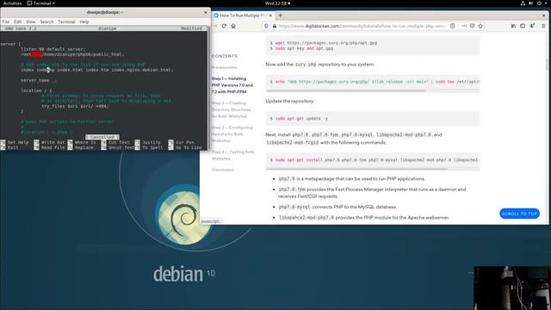Open Firefox library icon
Screen dimensions: 551x310
[x=513, y=26]
